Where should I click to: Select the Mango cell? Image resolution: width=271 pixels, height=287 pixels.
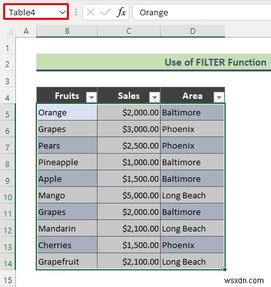67,195
